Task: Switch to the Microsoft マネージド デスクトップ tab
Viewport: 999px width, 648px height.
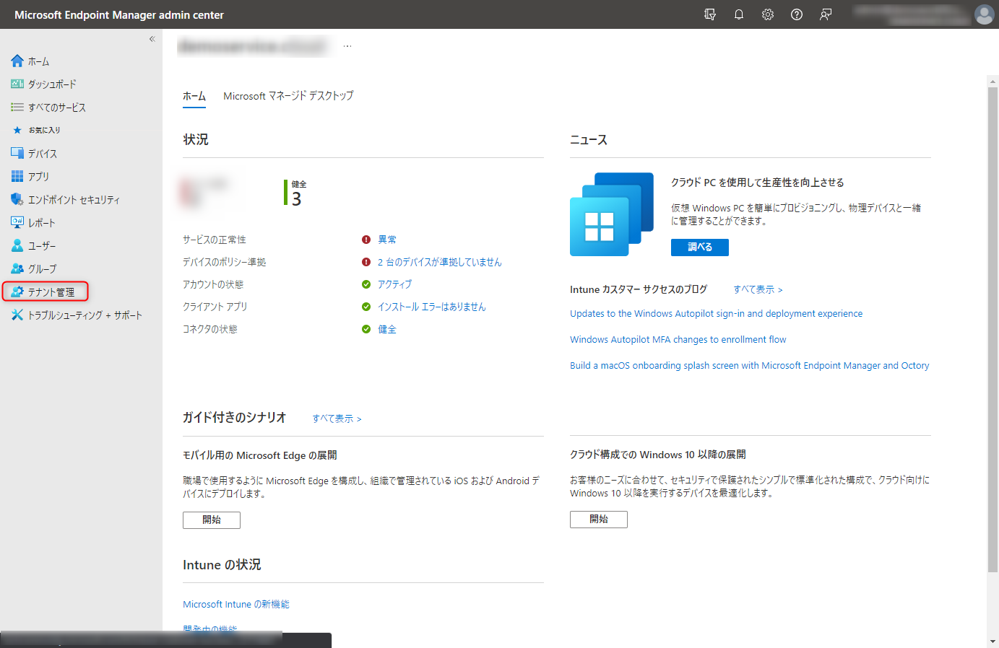Action: click(287, 95)
